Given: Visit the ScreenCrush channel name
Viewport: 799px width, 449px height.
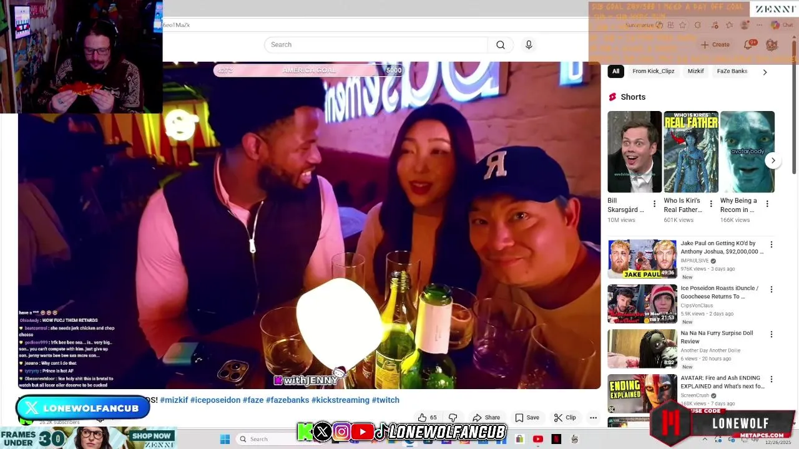Looking at the screenshot, I should [x=695, y=395].
